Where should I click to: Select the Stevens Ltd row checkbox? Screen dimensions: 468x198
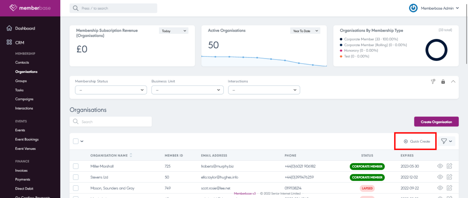point(76,177)
